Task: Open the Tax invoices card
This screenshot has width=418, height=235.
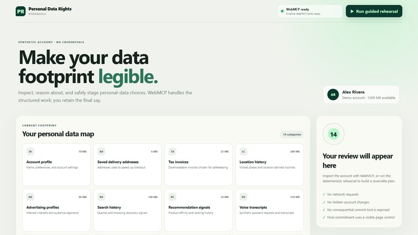Action: [x=198, y=164]
